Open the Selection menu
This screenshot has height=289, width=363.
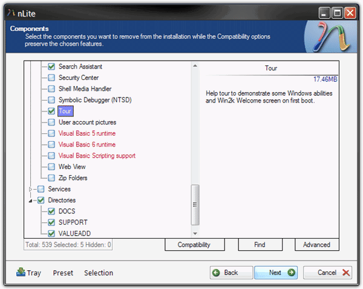(99, 273)
